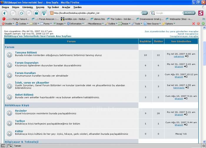The height and width of the screenshot is (148, 206).
Task: Open the Forum Duyuruları forum link
Action: [x=27, y=63]
